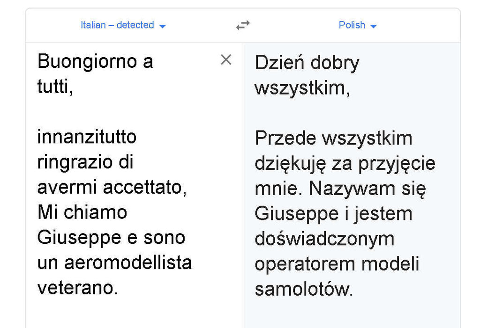This screenshot has width=480, height=328.
Task: Click the empty area below the Polish translation
Action: click(x=352, y=313)
